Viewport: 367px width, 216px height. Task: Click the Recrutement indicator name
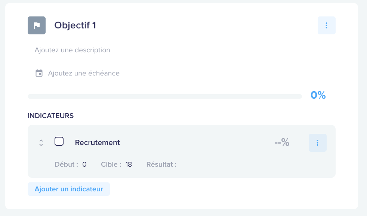pos(98,142)
